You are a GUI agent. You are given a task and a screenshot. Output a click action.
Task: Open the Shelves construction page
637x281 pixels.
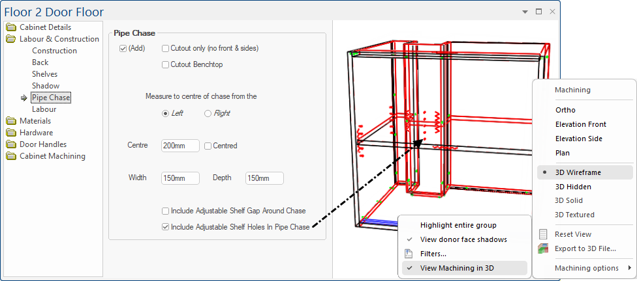coord(45,74)
